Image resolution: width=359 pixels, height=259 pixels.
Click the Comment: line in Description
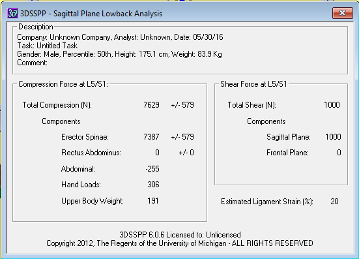pos(33,63)
